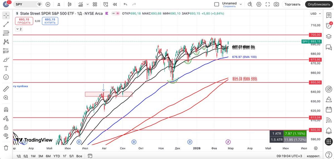Click the Торговать button
Screen dimensions: 334x159
tap(293, 4)
